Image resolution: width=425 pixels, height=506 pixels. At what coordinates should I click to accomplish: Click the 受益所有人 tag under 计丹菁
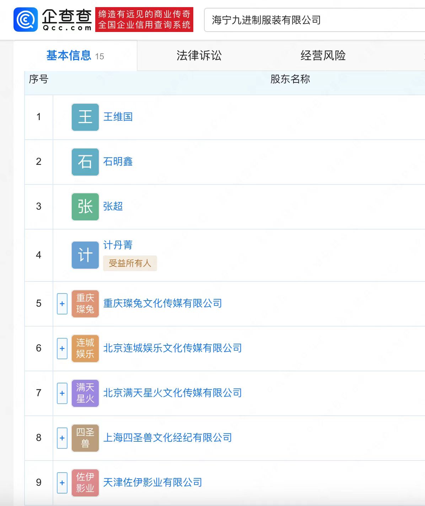[130, 263]
